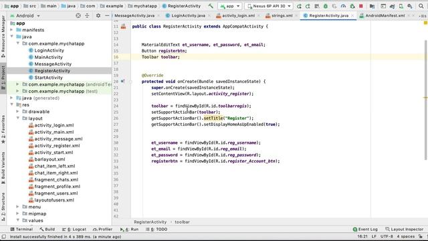Expand the menu folder
Image resolution: width=428 pixels, height=241 pixels.
point(18,207)
